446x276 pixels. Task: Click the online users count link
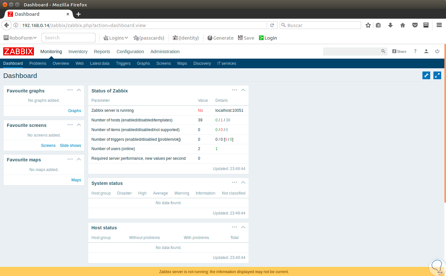(x=217, y=149)
